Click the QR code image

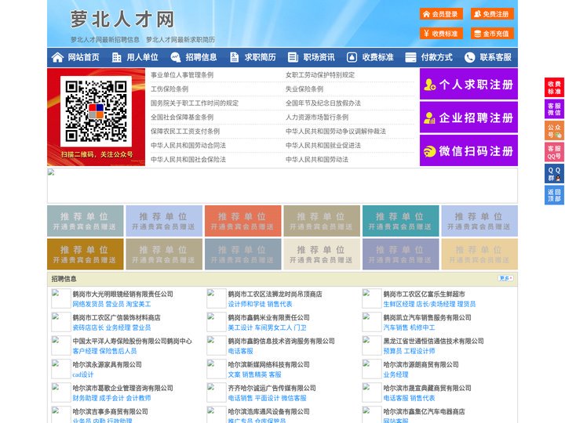point(96,111)
